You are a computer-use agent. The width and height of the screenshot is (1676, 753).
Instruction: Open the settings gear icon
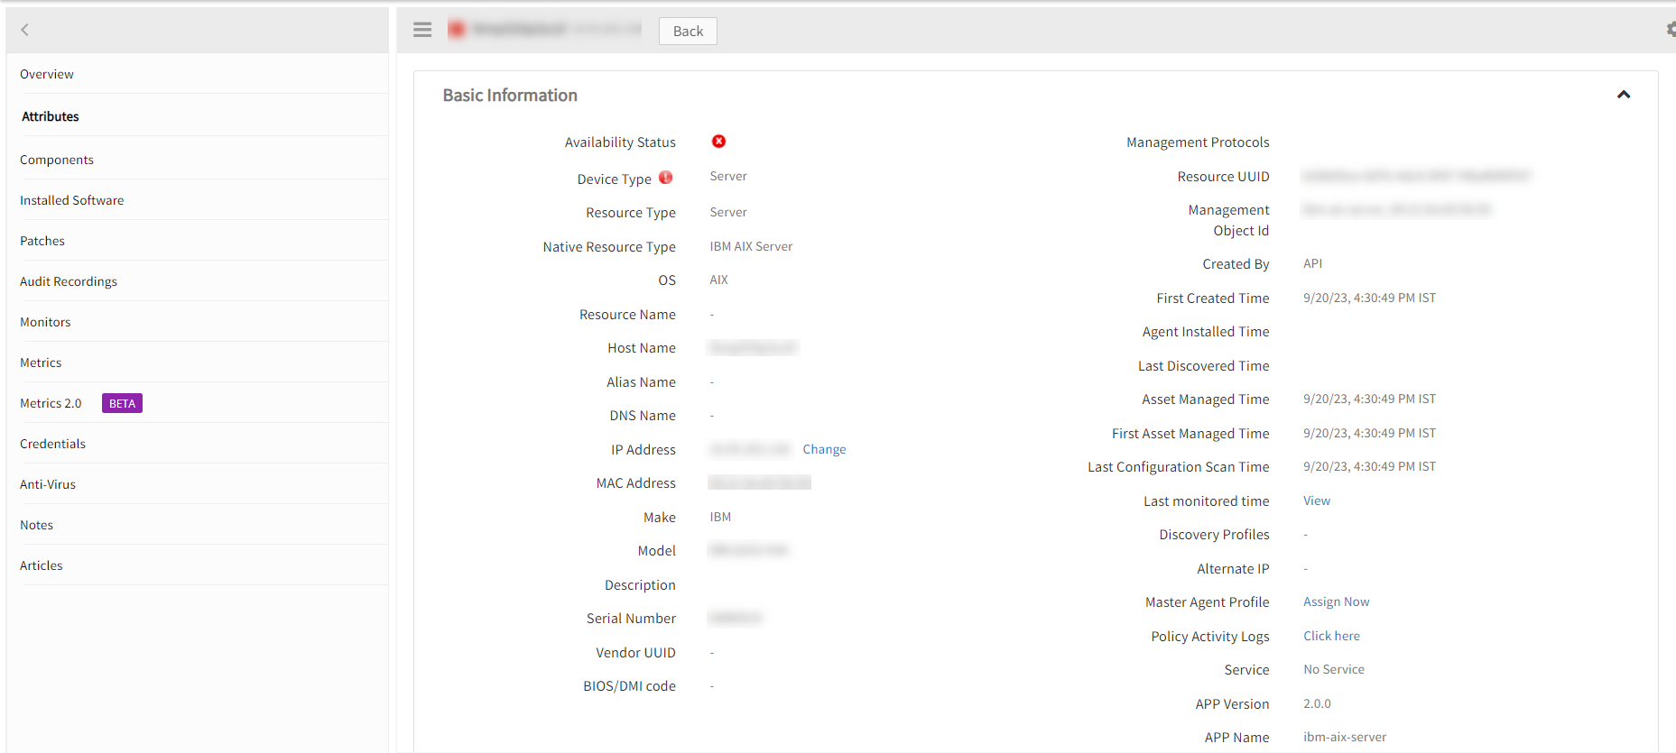click(x=1670, y=30)
